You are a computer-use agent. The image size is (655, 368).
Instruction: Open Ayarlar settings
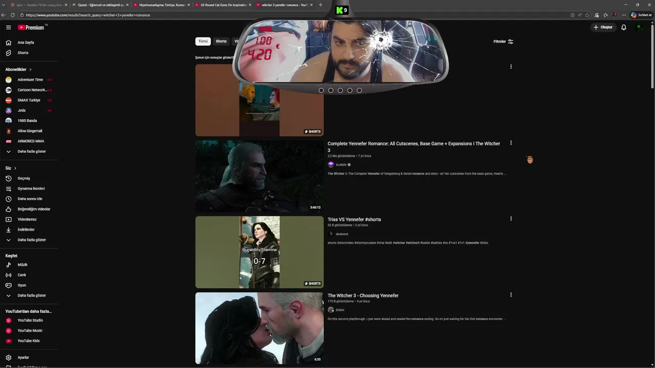(x=23, y=358)
